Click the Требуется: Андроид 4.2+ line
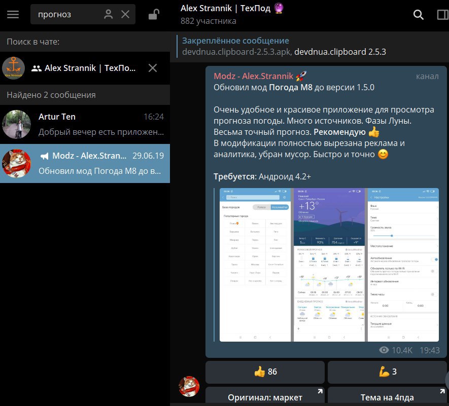The height and width of the screenshot is (406, 449). point(262,176)
